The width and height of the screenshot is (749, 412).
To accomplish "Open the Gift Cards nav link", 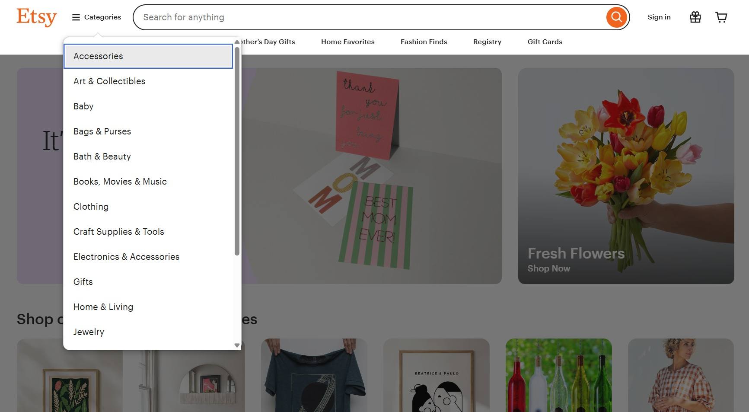I will coord(545,42).
